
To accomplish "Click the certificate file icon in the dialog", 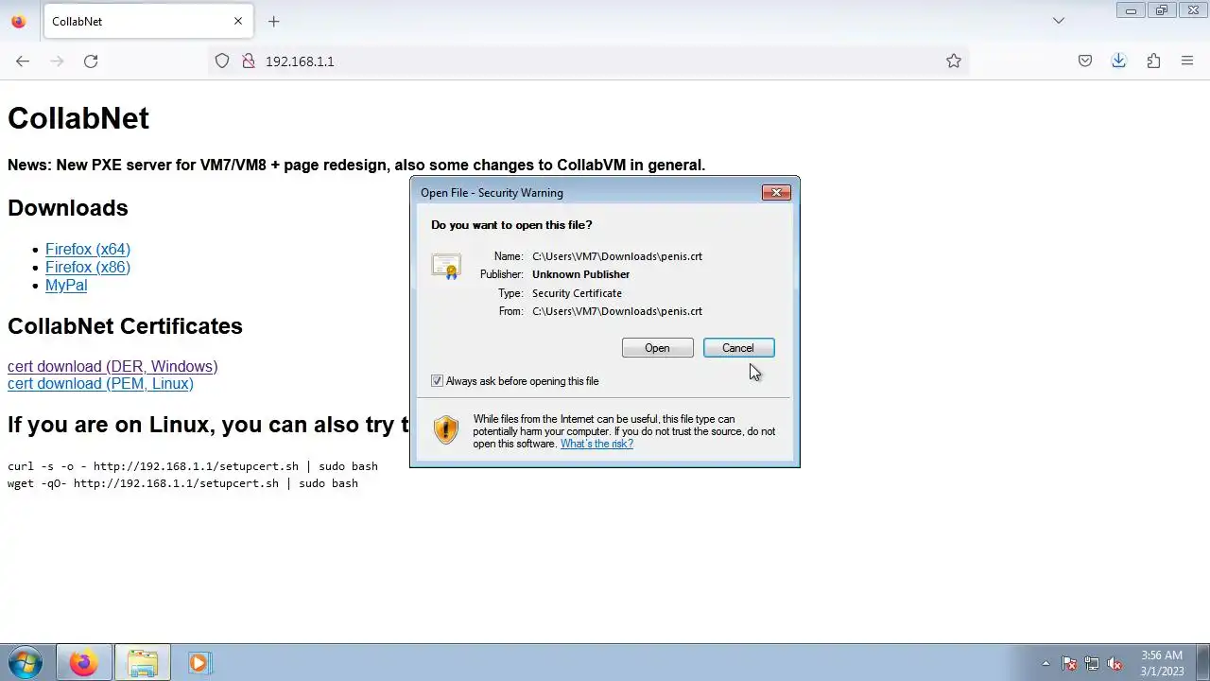I will click(446, 266).
